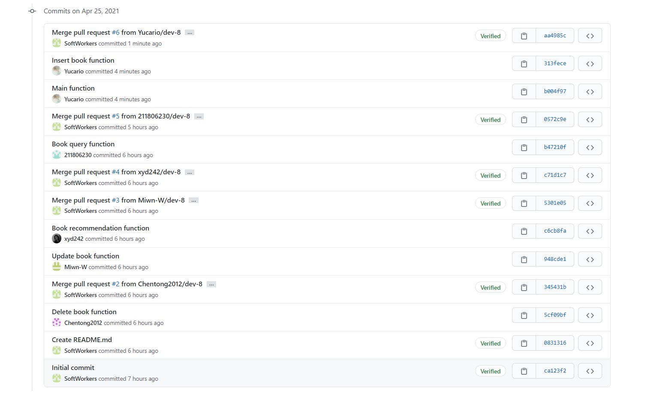Image resolution: width=657 pixels, height=397 pixels.
Task: Click Verified badge for Create README.md commit
Action: point(490,343)
